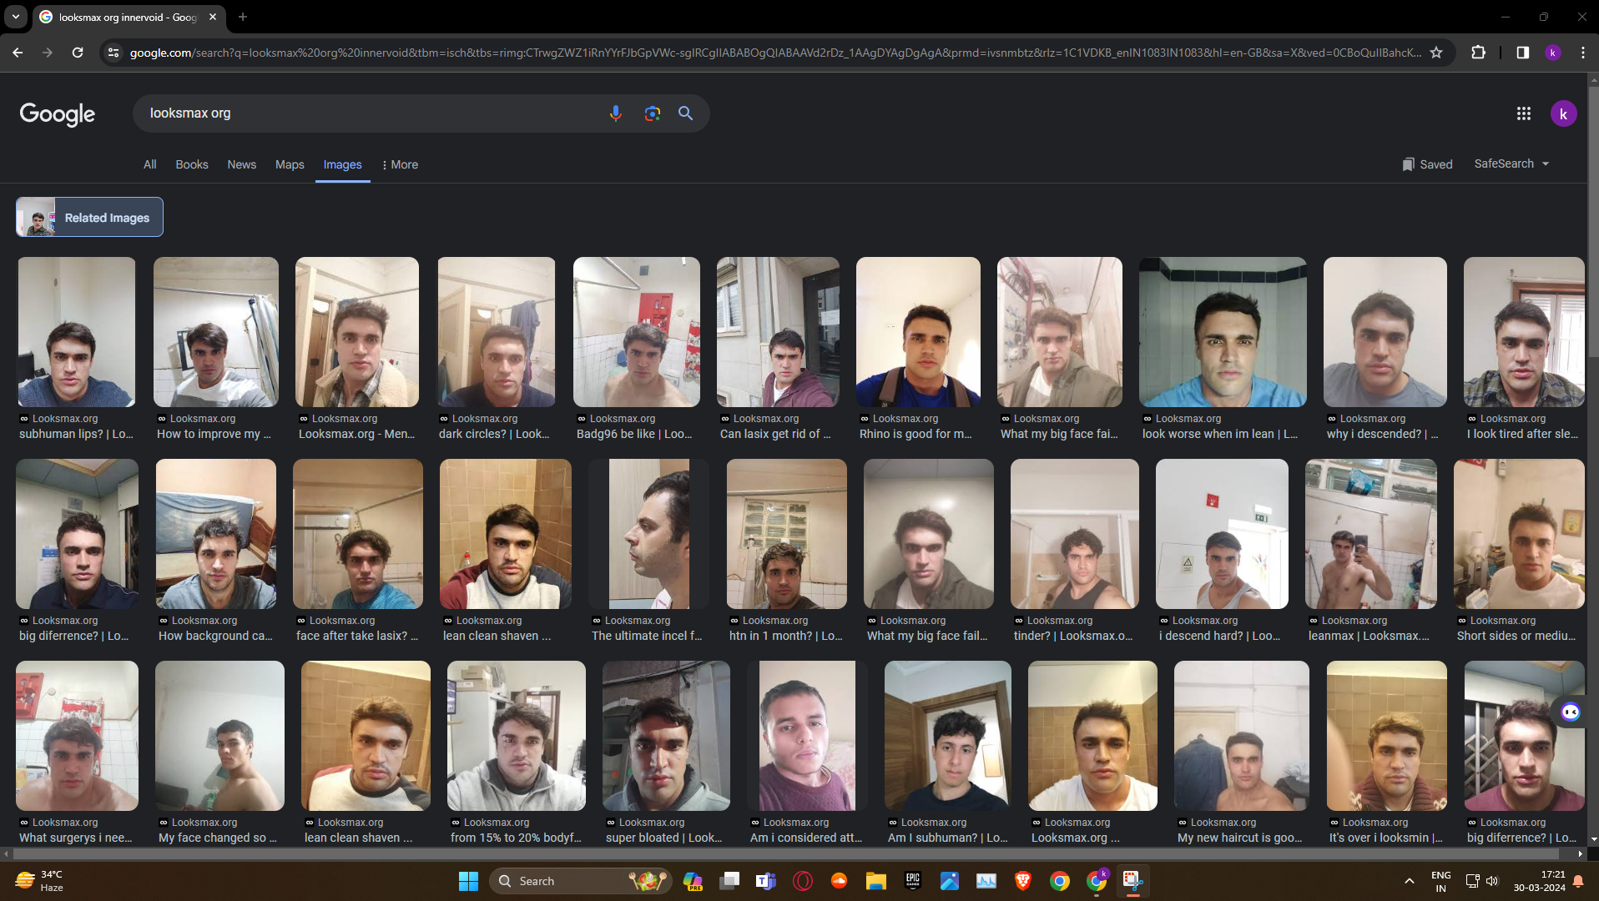Open Brave browser from the taskbar
This screenshot has height=901, width=1599.
click(x=1023, y=881)
